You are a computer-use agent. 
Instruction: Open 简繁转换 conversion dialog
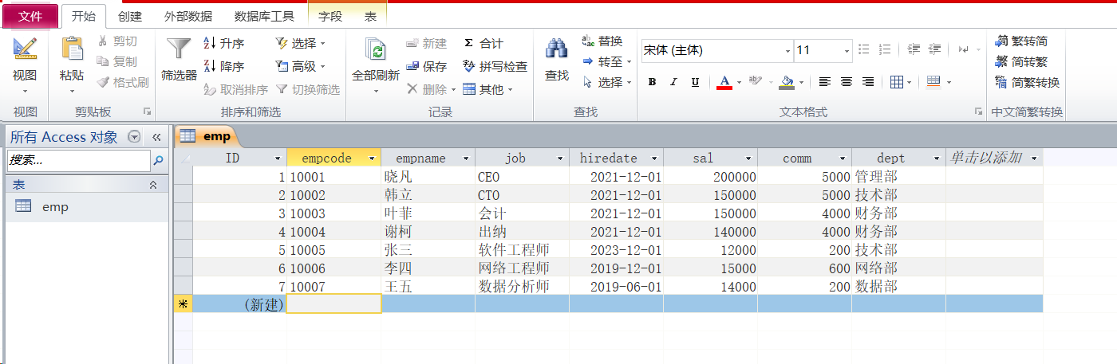[1028, 82]
